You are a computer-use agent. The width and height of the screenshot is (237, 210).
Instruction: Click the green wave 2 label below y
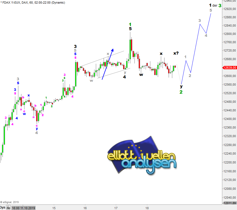[x=181, y=92]
